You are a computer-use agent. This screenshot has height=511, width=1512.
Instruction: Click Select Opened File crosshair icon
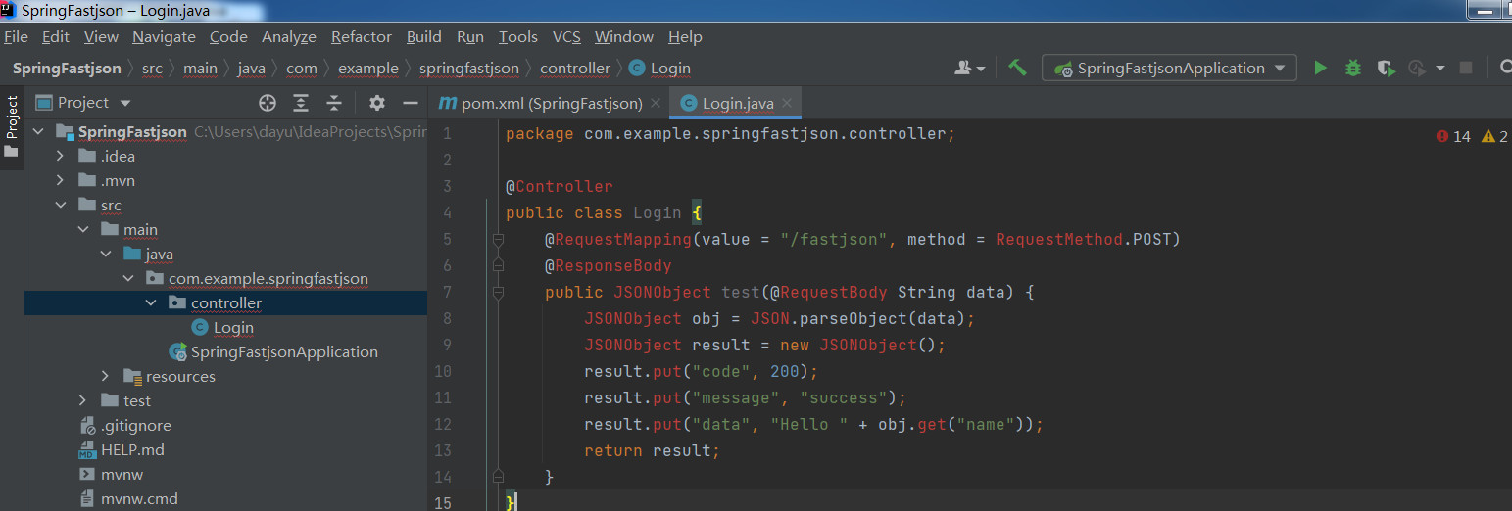tap(267, 103)
